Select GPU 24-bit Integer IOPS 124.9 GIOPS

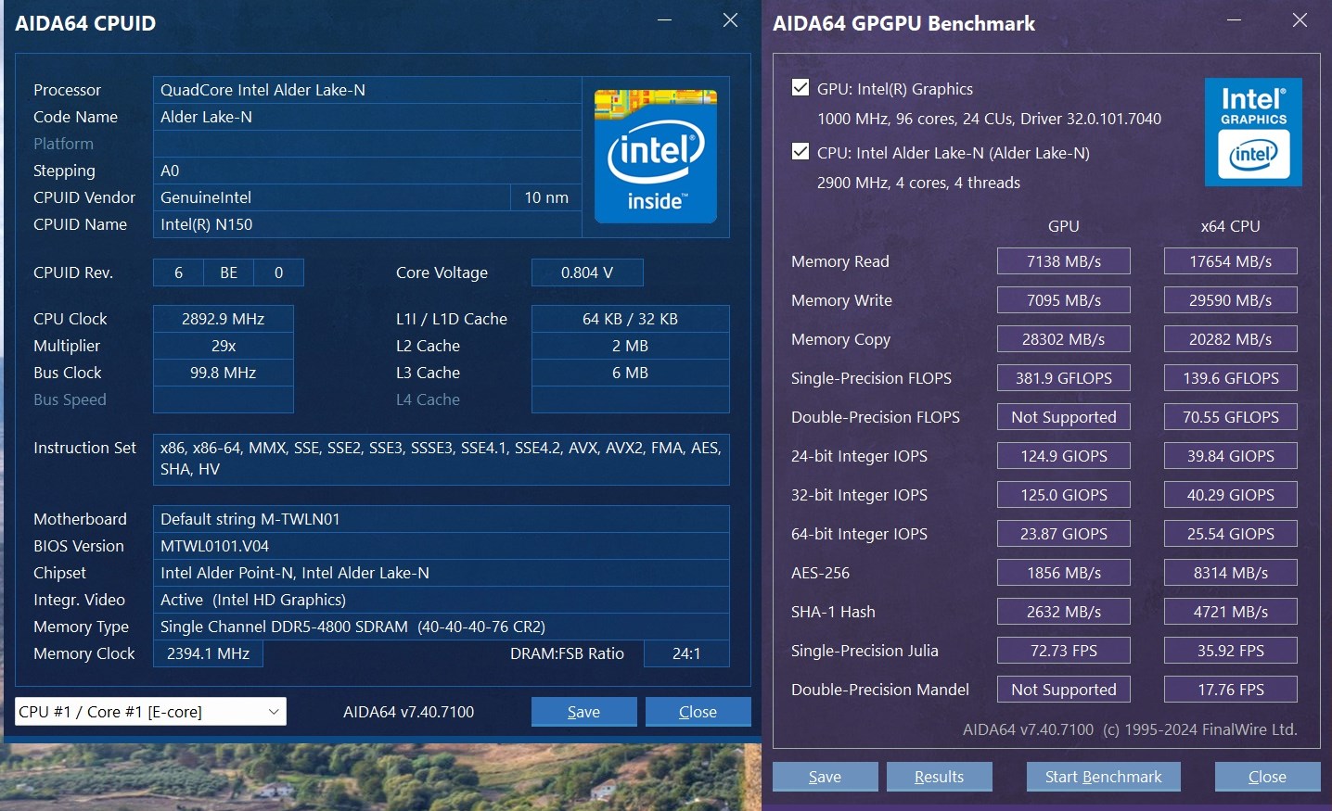(1064, 456)
